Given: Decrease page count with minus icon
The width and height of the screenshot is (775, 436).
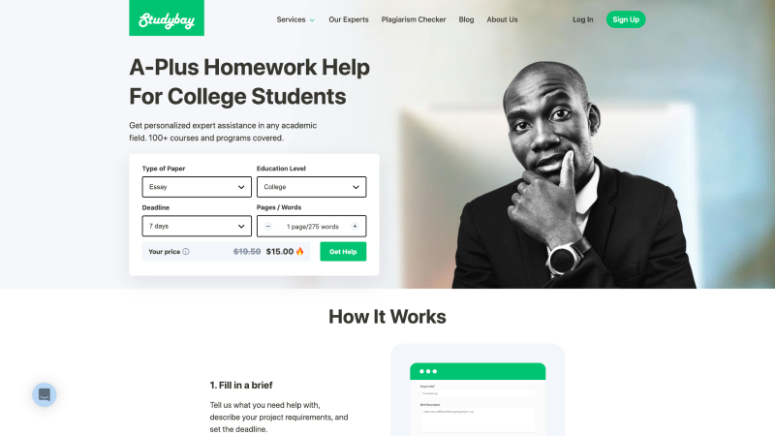Looking at the screenshot, I should coord(268,227).
